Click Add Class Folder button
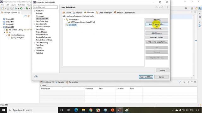202x113 pixels. tap(157, 37)
